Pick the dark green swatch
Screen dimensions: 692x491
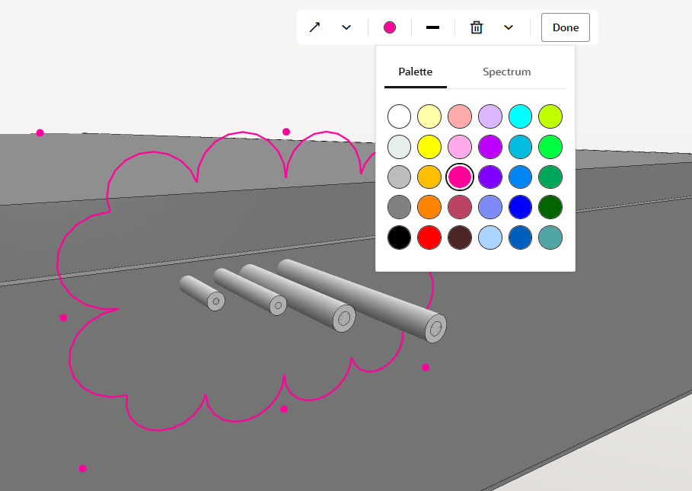click(x=550, y=207)
